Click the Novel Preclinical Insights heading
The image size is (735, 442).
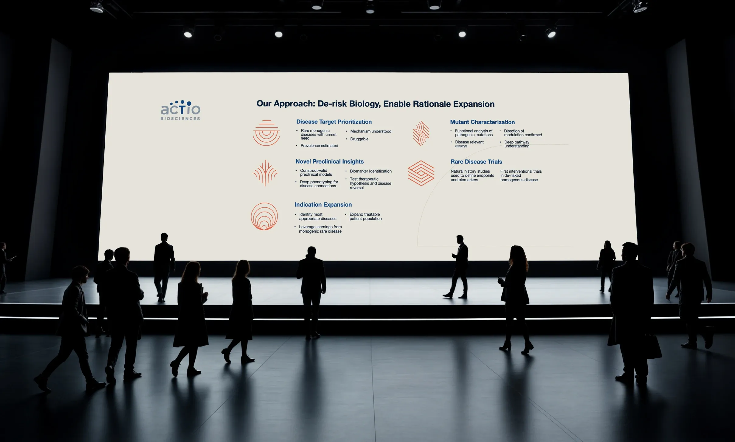pos(329,162)
